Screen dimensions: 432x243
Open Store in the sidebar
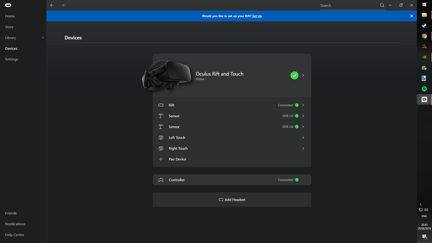pos(9,27)
